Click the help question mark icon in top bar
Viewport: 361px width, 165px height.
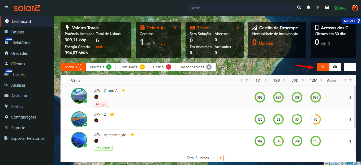coord(318,8)
